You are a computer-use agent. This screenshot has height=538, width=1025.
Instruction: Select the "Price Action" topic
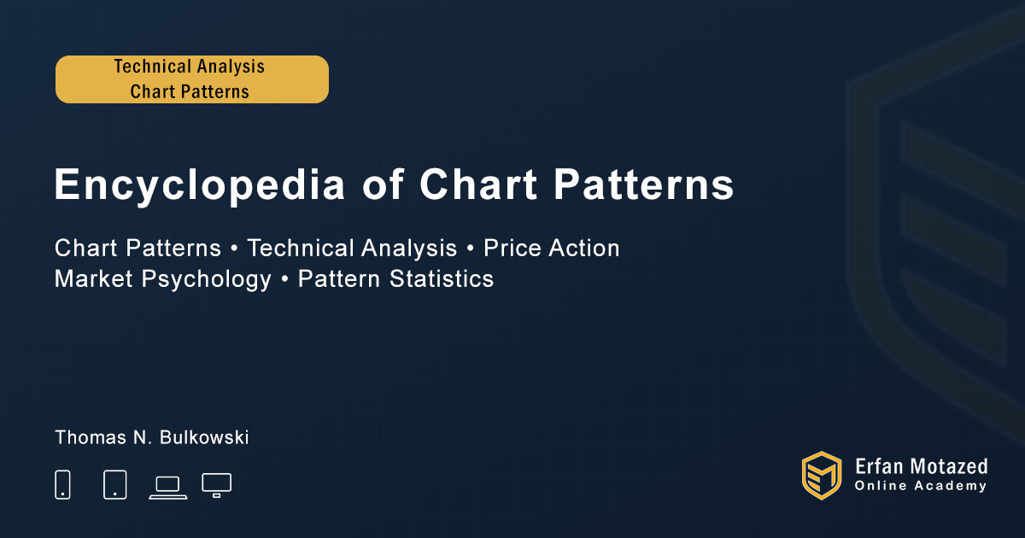tap(552, 249)
